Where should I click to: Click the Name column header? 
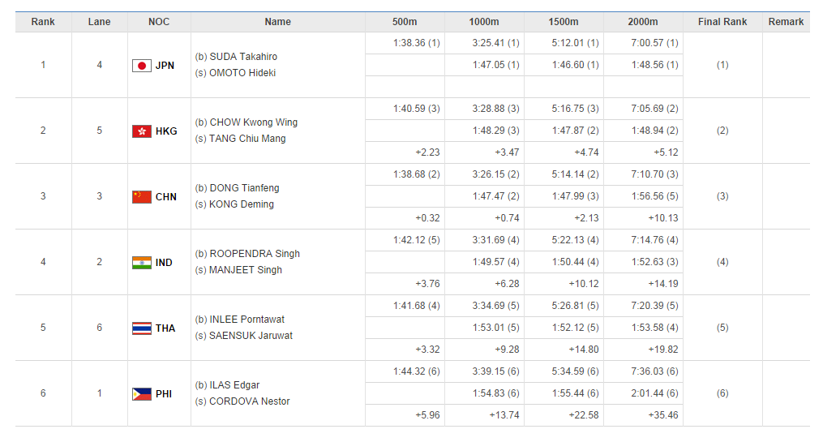tap(277, 22)
